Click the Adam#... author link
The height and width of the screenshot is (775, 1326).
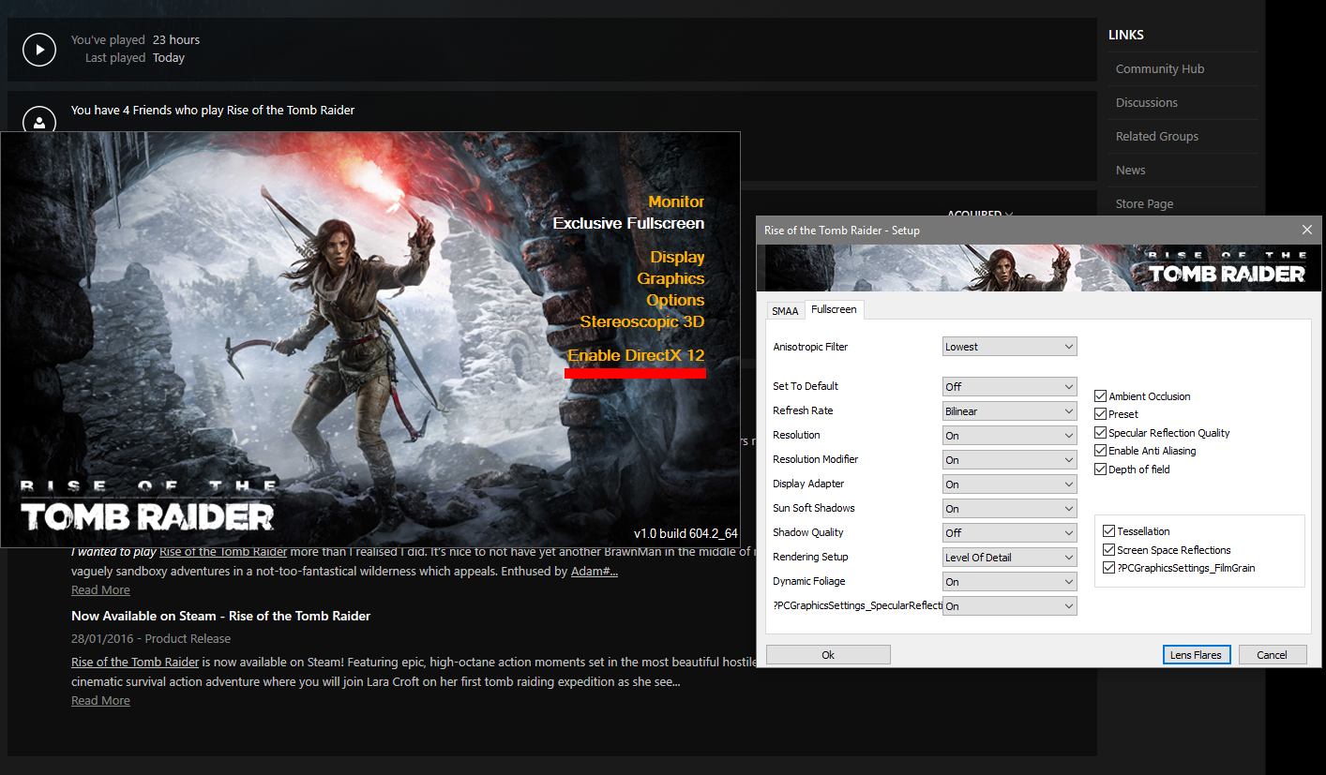pos(595,571)
